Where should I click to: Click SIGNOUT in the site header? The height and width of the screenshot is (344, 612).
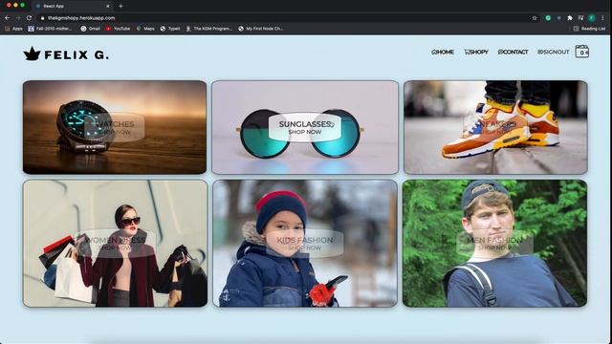pyautogui.click(x=553, y=52)
